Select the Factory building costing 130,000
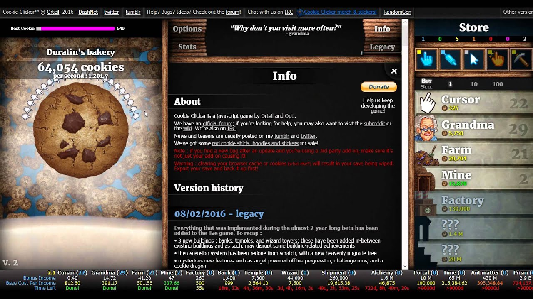This screenshot has width=533, height=299. (474, 204)
